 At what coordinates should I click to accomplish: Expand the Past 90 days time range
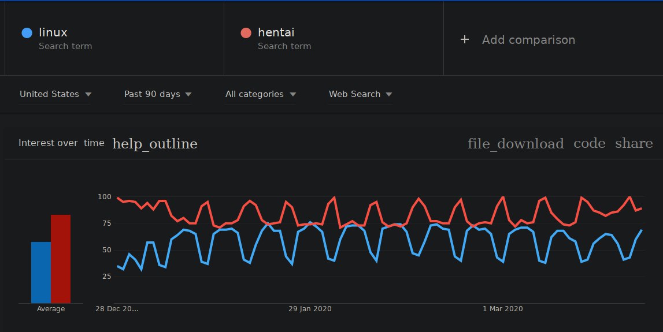[158, 94]
